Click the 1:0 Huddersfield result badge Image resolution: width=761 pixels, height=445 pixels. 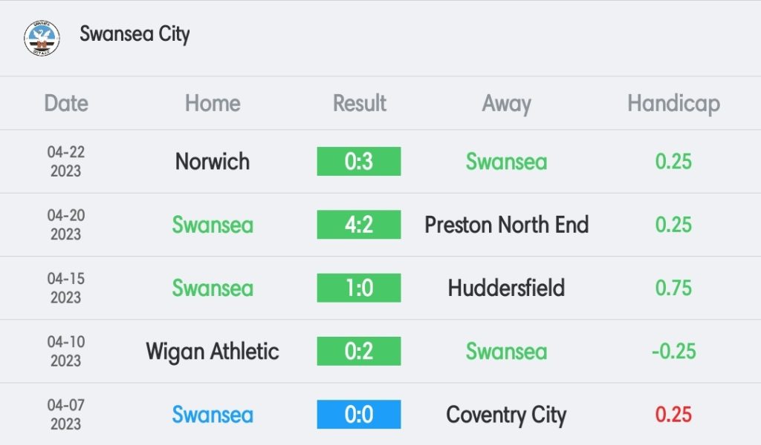coord(359,288)
